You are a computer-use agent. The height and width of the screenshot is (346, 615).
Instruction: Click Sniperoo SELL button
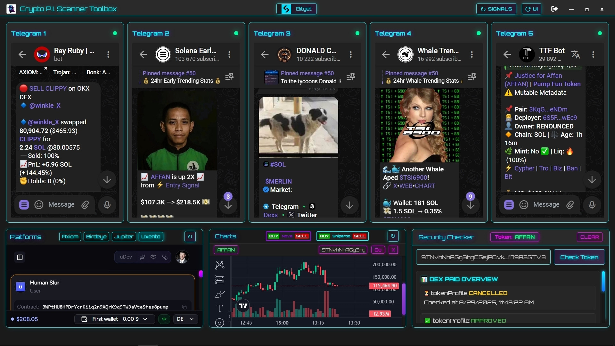point(359,236)
